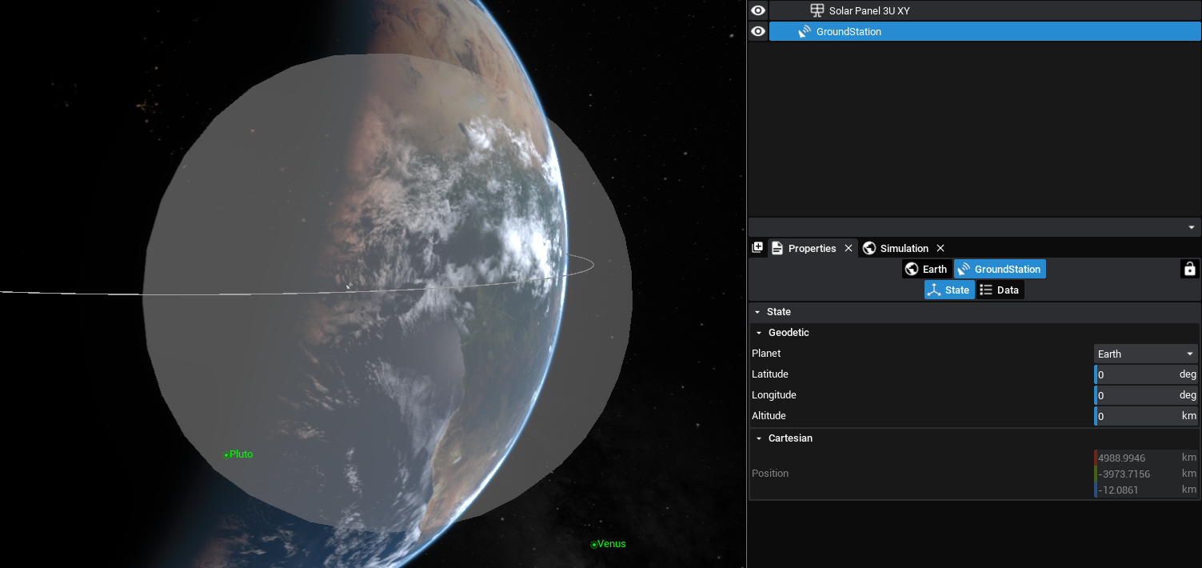Click the Latitude input field
This screenshot has height=568, width=1202.
(x=1136, y=374)
